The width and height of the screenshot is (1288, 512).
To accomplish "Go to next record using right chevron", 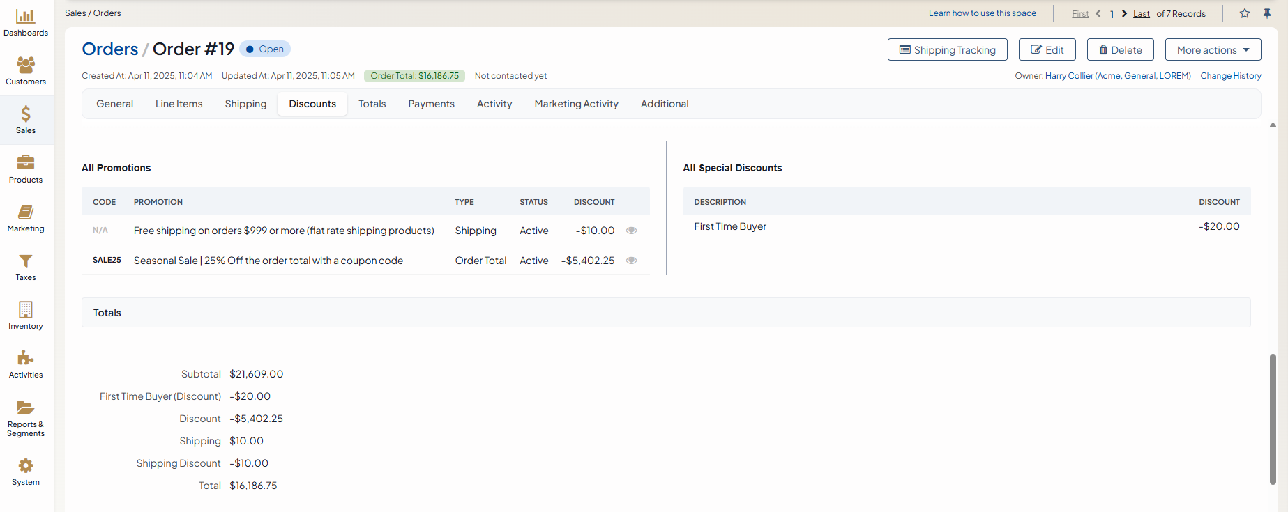I will pos(1124,13).
